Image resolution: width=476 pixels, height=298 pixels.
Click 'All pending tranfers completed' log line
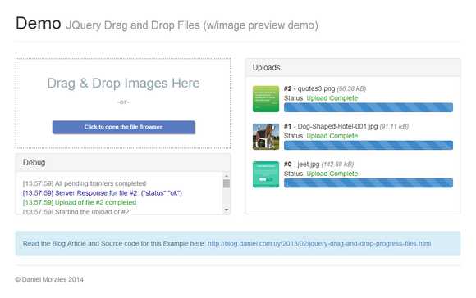85,183
